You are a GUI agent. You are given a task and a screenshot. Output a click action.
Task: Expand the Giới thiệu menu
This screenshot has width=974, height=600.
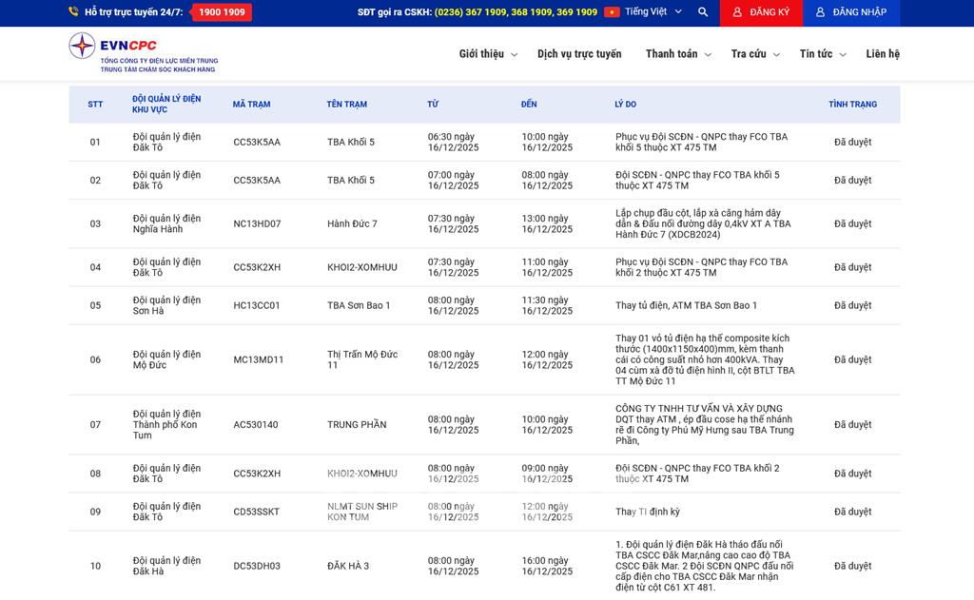pyautogui.click(x=488, y=54)
